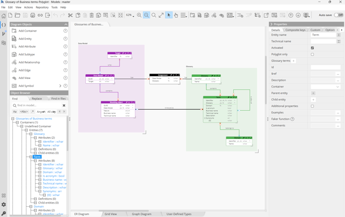Collapse the Term tree node toggle
Image resolution: width=345 pixels, height=217 pixels.
coord(31,157)
